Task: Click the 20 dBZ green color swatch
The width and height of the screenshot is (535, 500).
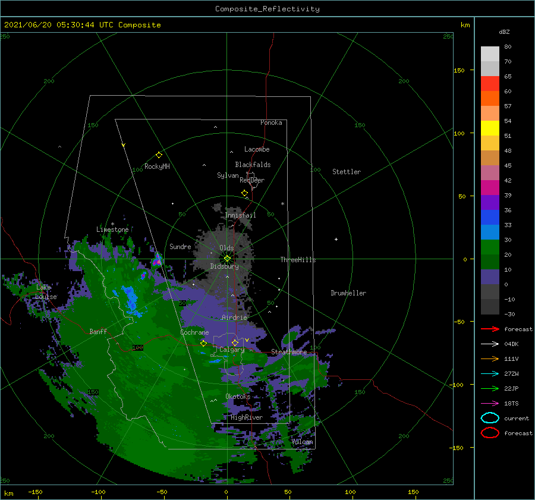Action: 490,262
